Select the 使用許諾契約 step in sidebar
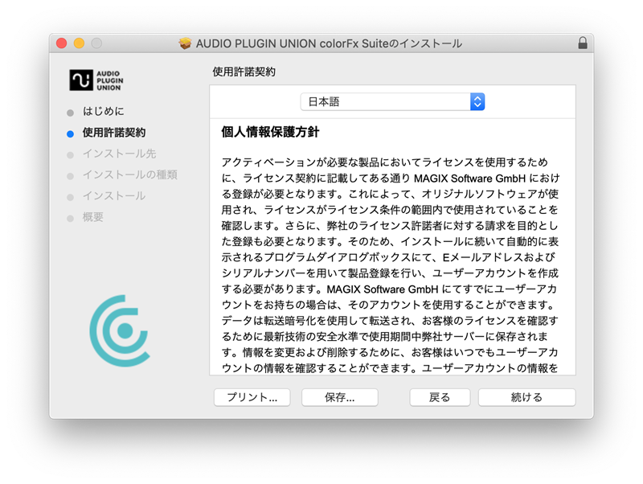Screen dimensions: 643x484 tap(114, 133)
